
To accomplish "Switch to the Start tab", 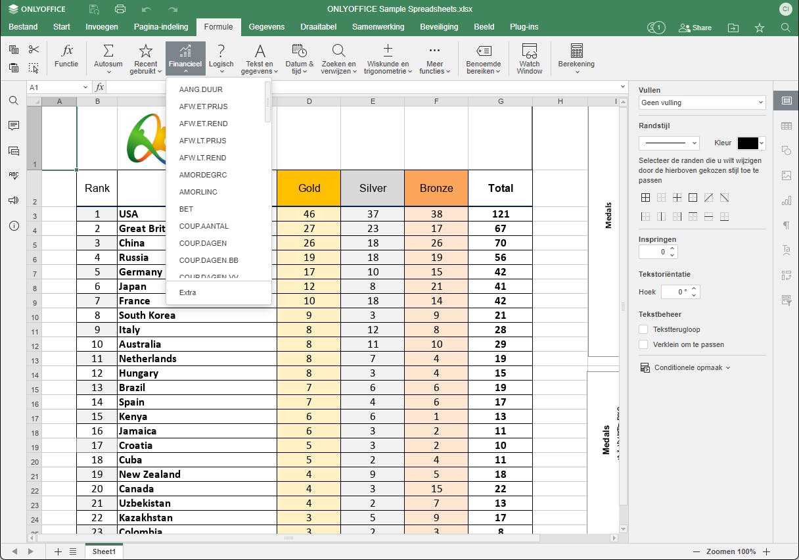I will 62,27.
